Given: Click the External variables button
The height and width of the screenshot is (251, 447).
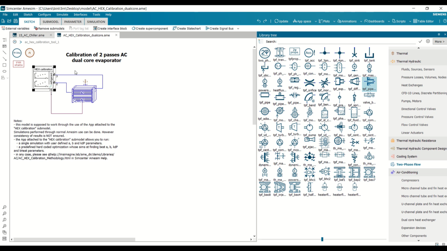Looking at the screenshot, I should 15,29.
